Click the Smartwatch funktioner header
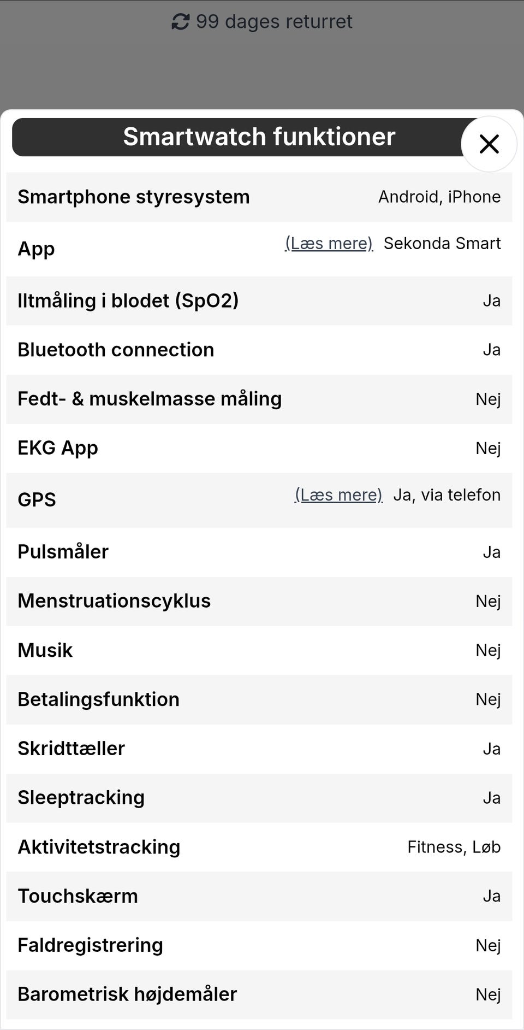The height and width of the screenshot is (1030, 524). tap(259, 137)
